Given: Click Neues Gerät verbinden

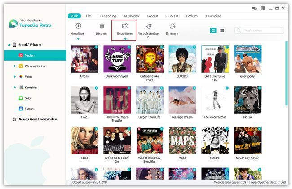Looking at the screenshot, I should (38, 119).
